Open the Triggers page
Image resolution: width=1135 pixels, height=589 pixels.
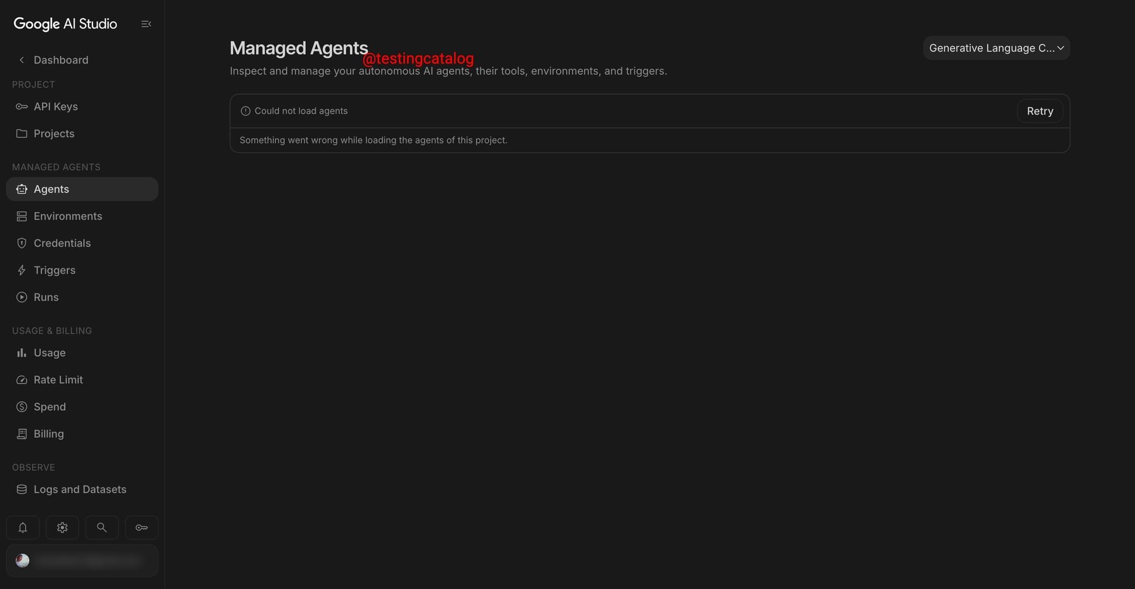(82, 270)
